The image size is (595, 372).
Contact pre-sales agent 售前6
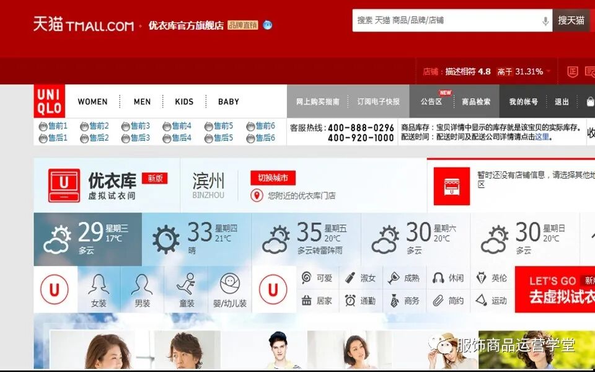tap(260, 126)
